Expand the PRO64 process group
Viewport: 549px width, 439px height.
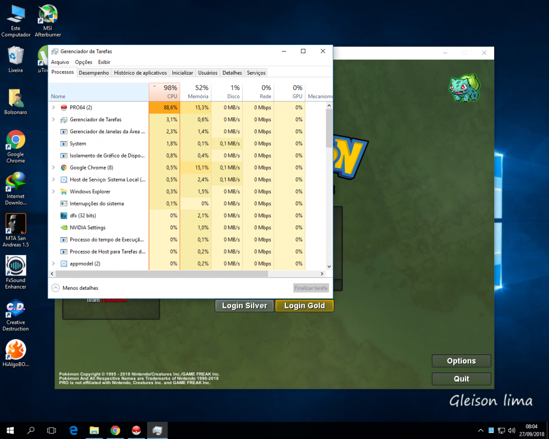pyautogui.click(x=53, y=108)
